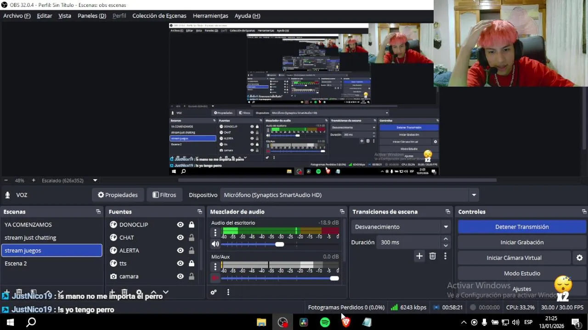
Task: Delete the source with Fuentes trash icon
Action: tap(124, 292)
